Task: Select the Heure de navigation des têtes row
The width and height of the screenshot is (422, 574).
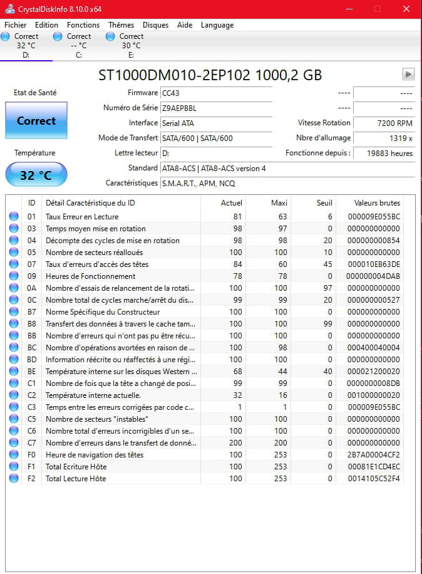Action: (205, 455)
